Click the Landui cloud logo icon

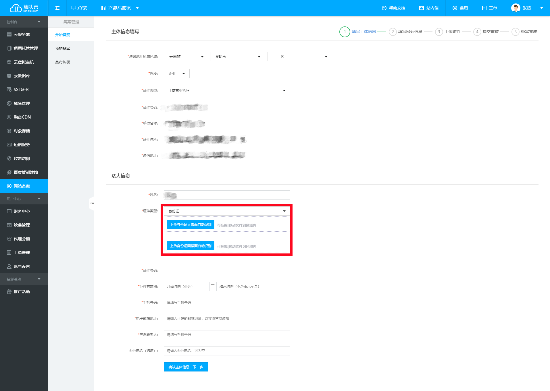click(x=16, y=8)
